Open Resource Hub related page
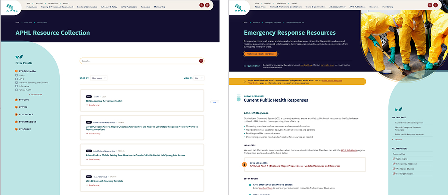The height and width of the screenshot is (195, 448). point(399,154)
